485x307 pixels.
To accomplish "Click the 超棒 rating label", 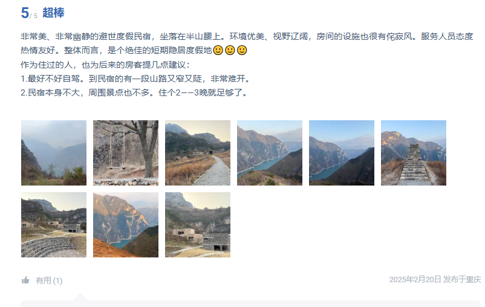I will (x=53, y=13).
